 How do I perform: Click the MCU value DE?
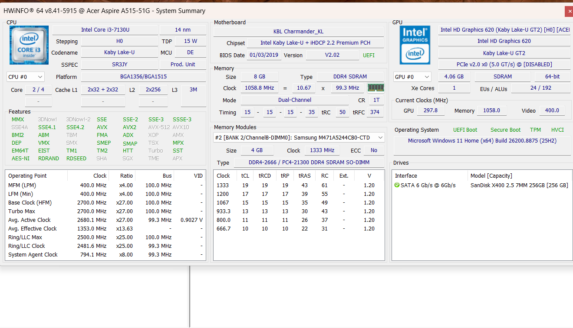pyautogui.click(x=191, y=52)
